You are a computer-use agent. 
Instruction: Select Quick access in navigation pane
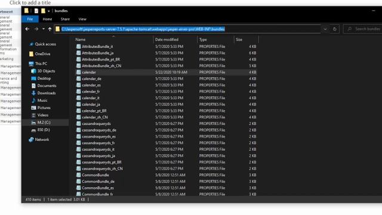(45, 44)
